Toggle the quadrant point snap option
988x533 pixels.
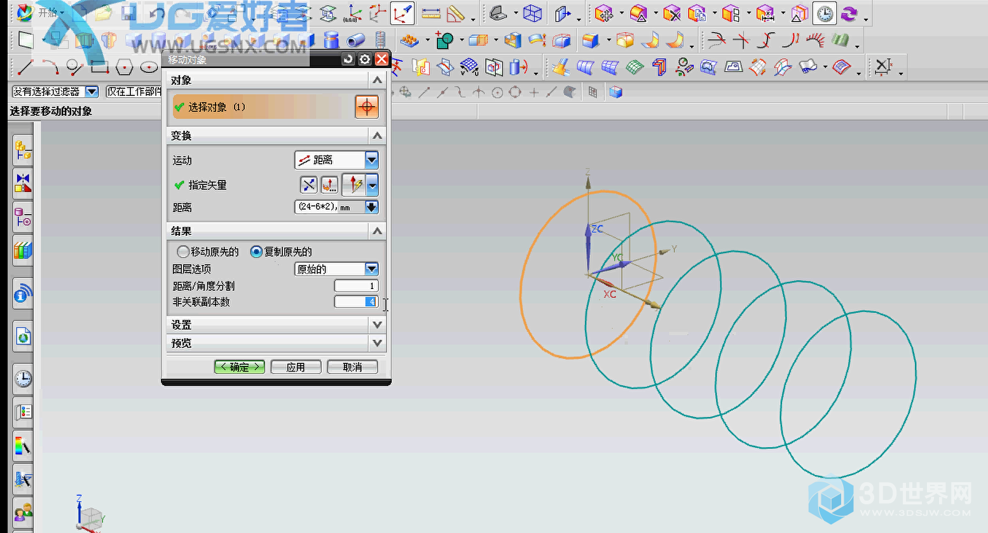[515, 92]
